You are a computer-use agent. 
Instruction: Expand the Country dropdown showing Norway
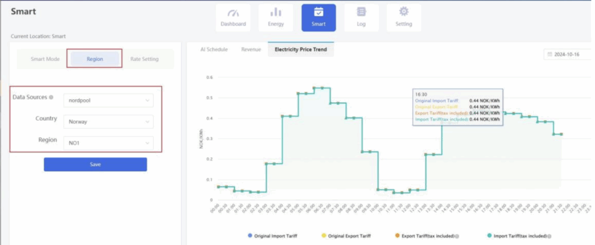(x=108, y=122)
